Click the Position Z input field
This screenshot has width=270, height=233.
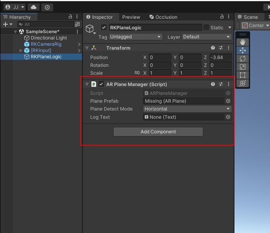pos(220,57)
